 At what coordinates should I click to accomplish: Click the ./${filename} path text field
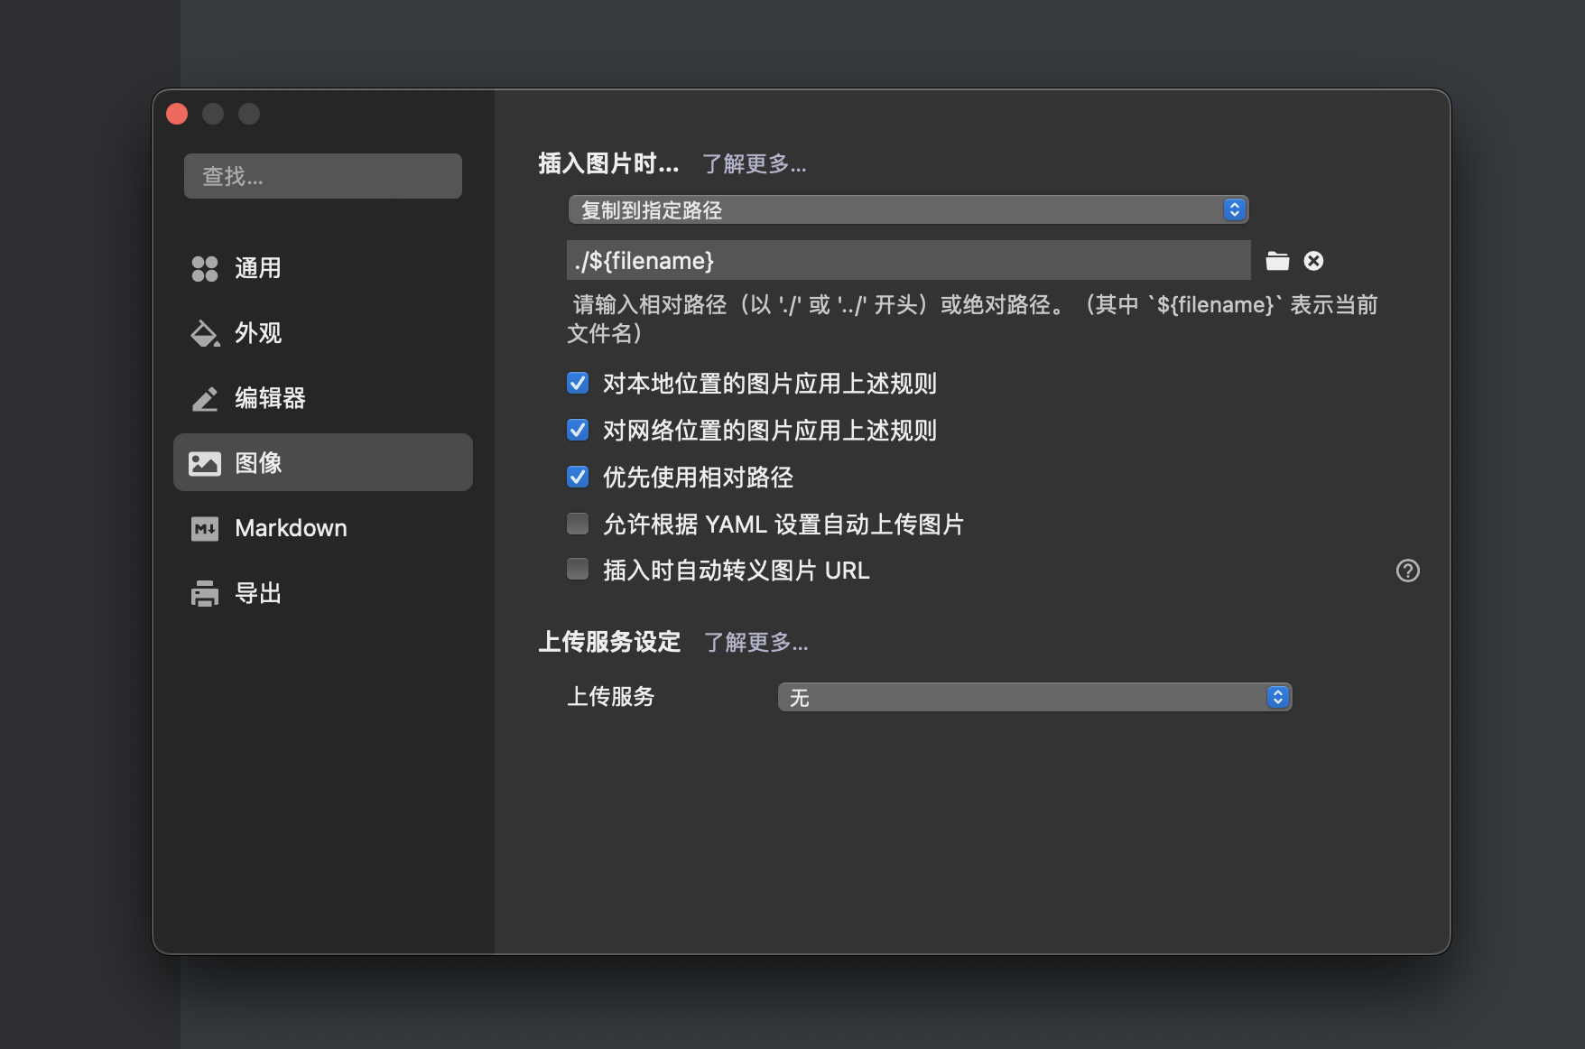(x=907, y=261)
